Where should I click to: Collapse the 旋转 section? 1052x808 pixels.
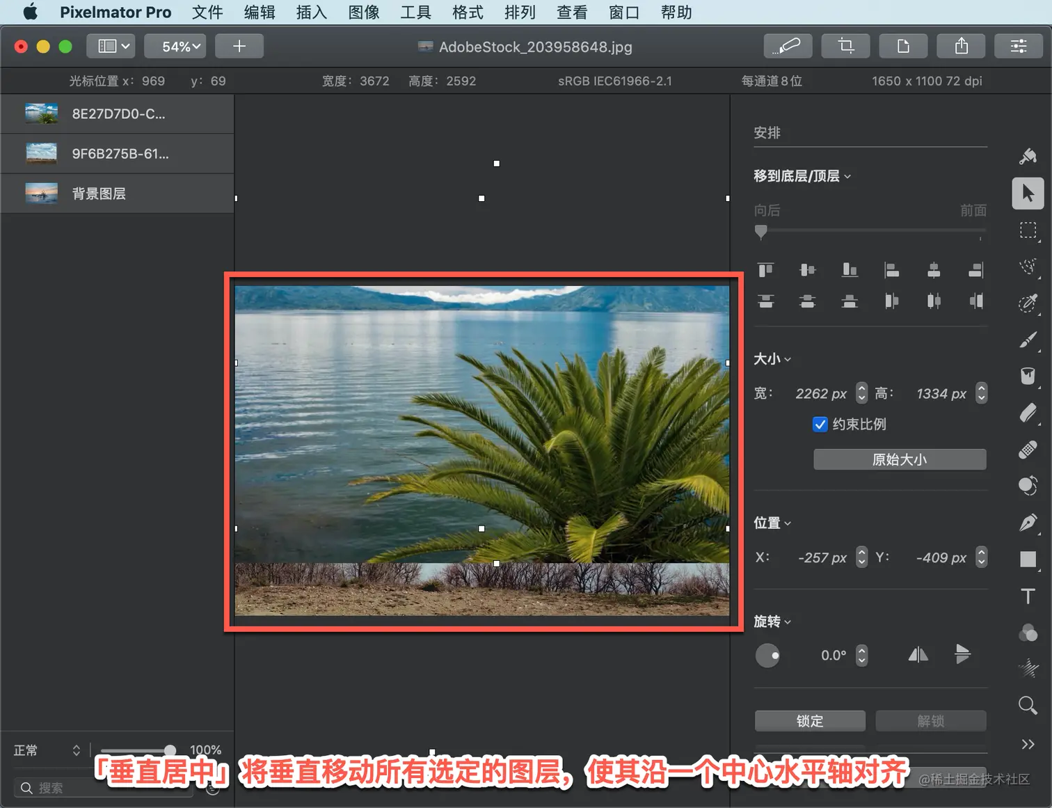[772, 621]
